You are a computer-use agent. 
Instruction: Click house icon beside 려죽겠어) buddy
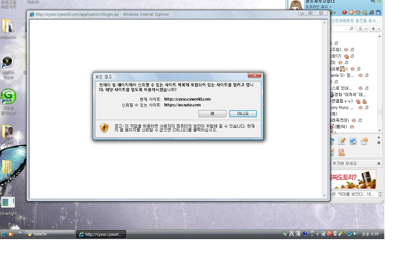click(x=354, y=120)
